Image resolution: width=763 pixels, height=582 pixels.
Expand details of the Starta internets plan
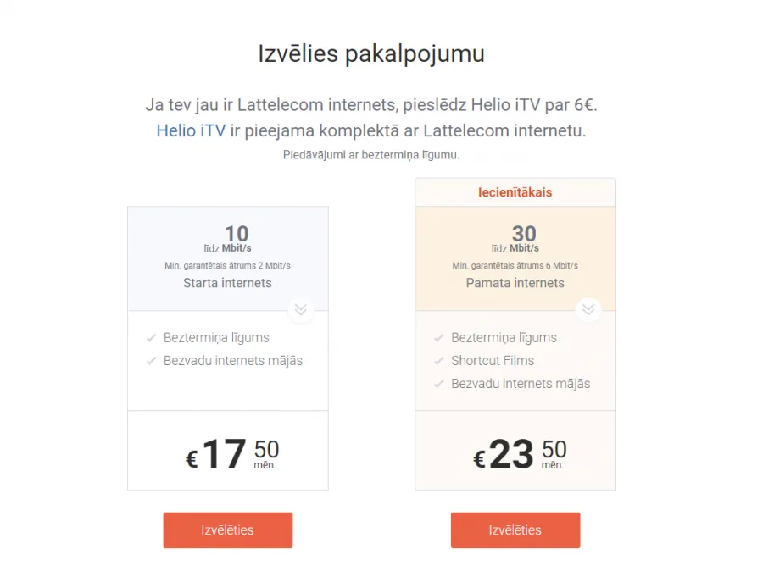[x=301, y=310]
